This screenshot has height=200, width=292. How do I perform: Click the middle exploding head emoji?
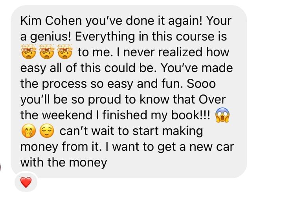click(46, 52)
